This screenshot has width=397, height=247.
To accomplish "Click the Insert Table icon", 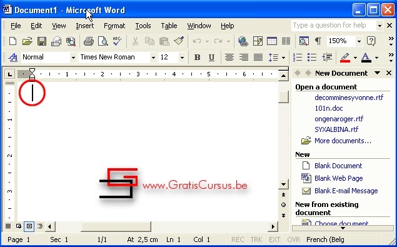I will (272, 41).
